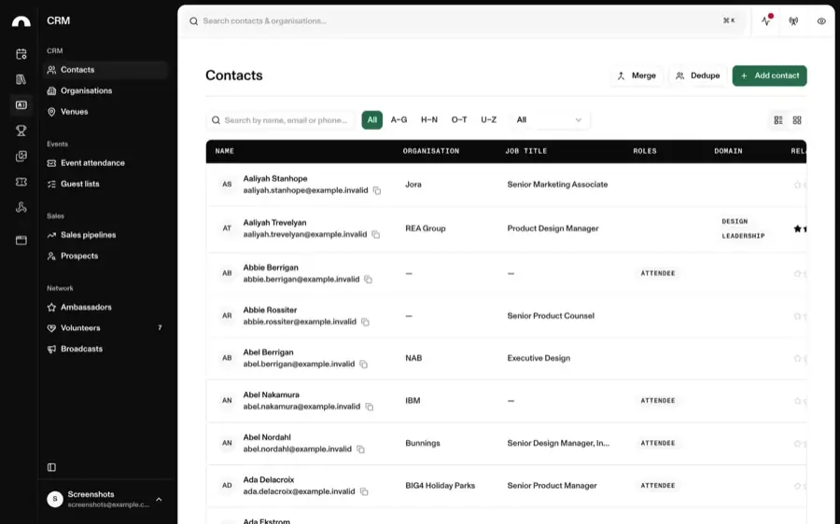Click the broadcast signal icon in top bar

[x=793, y=21]
